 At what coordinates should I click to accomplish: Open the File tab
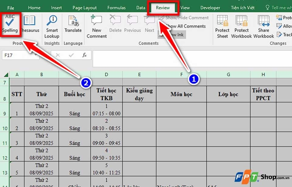point(11,8)
